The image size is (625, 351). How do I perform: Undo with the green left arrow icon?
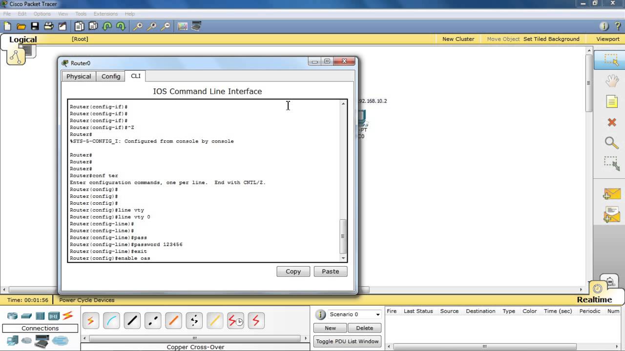tap(107, 26)
